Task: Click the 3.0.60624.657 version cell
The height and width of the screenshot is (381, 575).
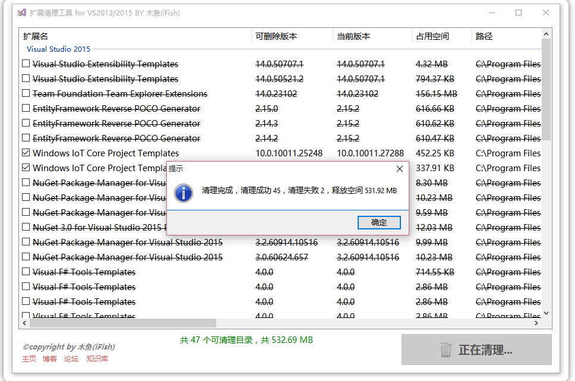Action: (x=282, y=257)
